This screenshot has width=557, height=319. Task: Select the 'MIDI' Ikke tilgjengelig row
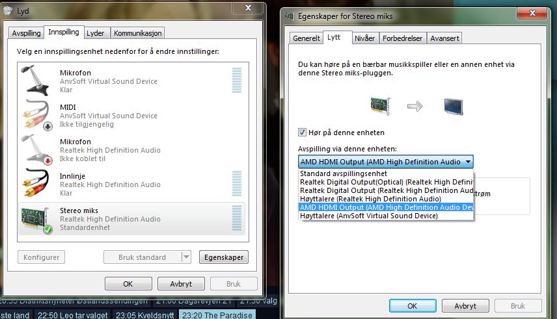tap(132, 116)
